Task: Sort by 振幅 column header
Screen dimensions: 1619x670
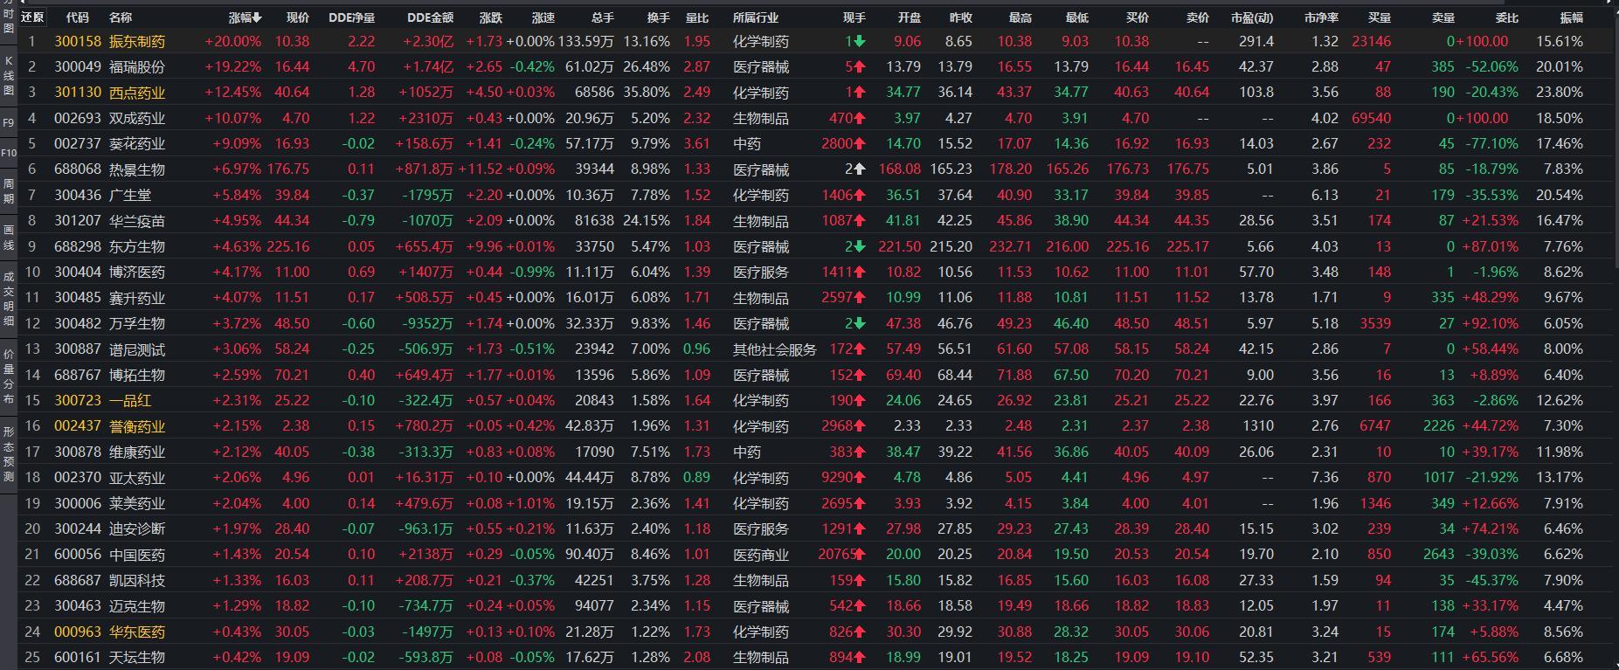Action: [1571, 17]
